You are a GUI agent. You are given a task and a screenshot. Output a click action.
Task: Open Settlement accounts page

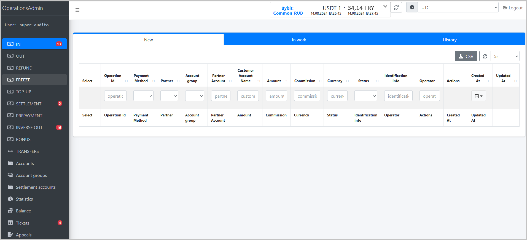click(x=34, y=187)
